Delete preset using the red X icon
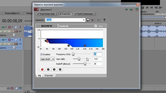The height and width of the screenshot is (93, 166). (92, 20)
